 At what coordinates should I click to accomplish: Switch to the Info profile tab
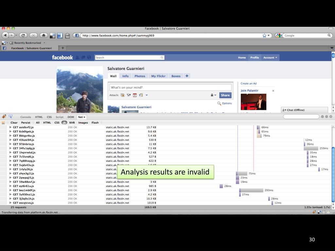[125, 76]
